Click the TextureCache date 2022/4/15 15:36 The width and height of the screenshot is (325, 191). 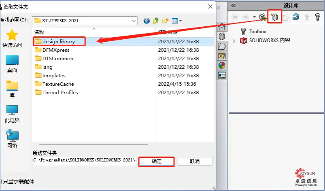coord(177,84)
